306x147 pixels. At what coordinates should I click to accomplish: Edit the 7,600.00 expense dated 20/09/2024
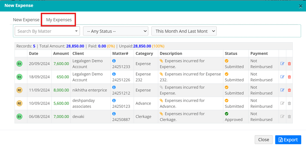(x=282, y=64)
